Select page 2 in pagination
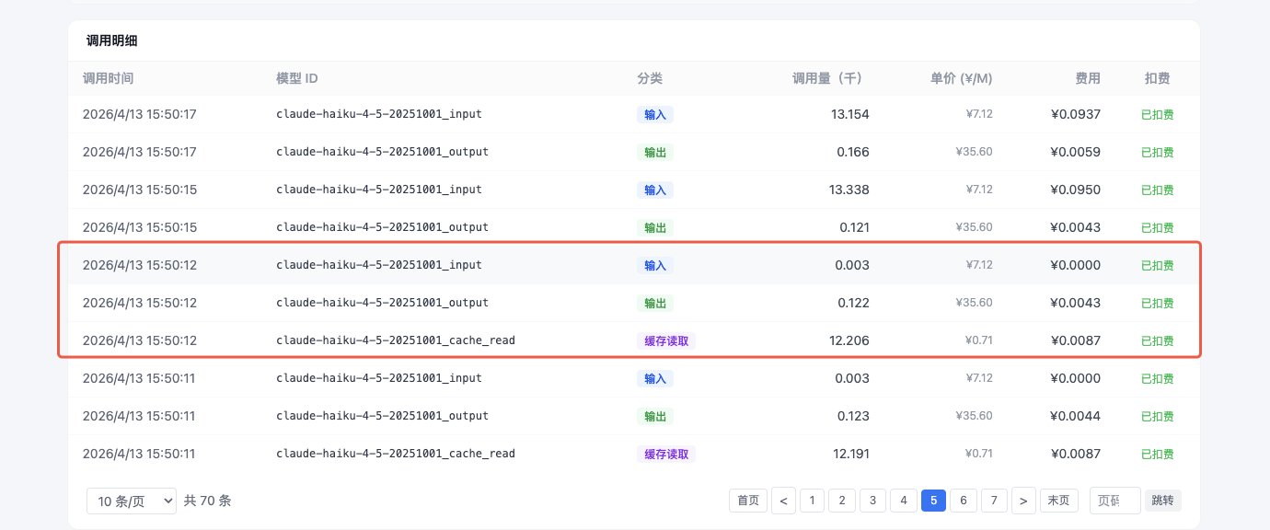The height and width of the screenshot is (530, 1270). click(x=842, y=501)
